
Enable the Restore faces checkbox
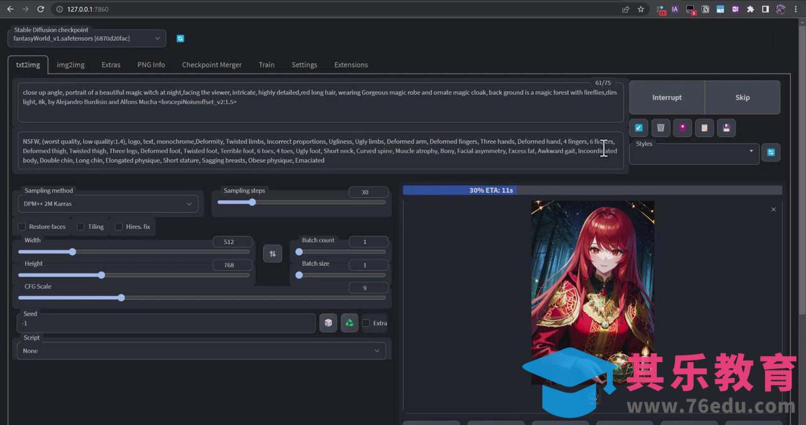[x=22, y=226]
